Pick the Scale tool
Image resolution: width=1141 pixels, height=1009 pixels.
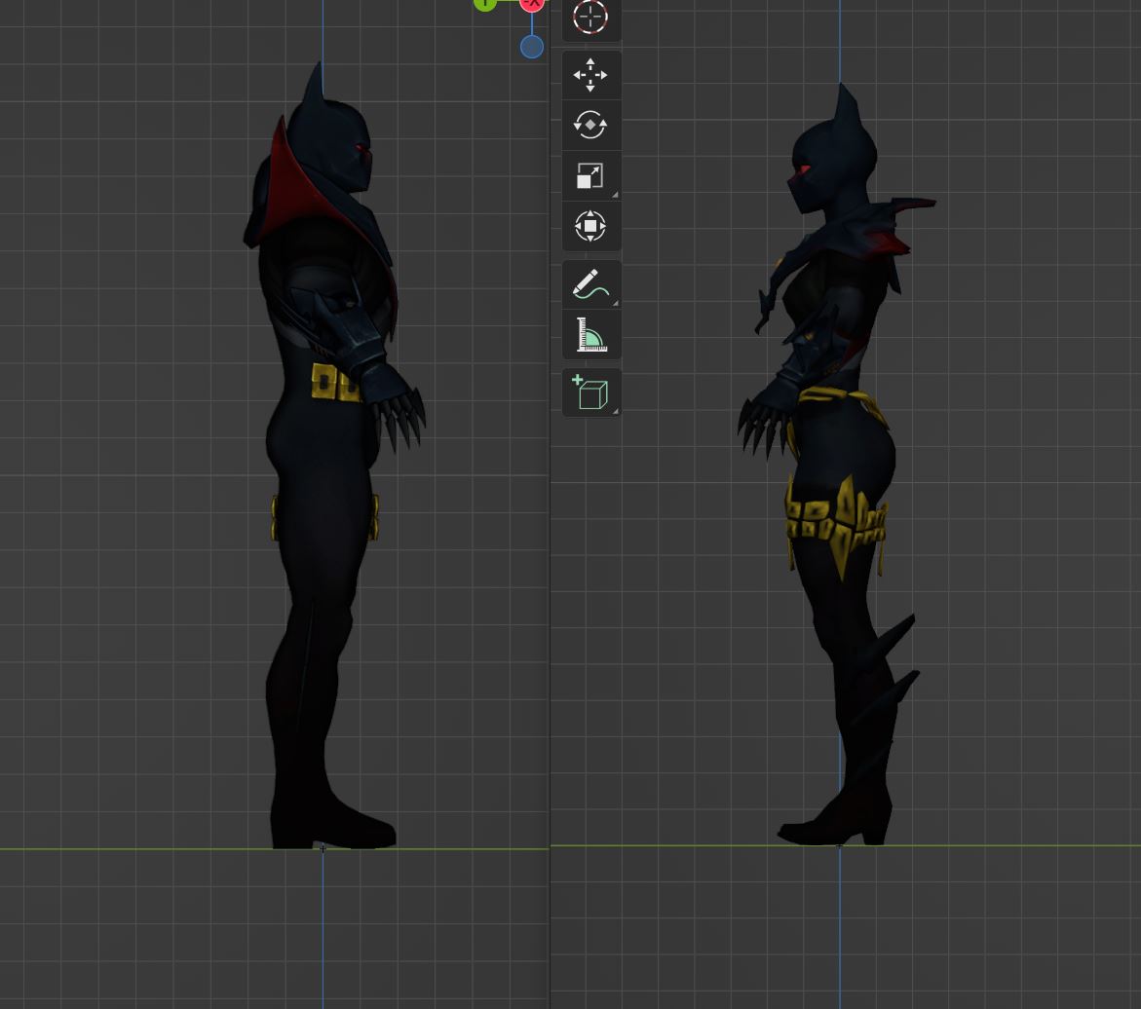590,175
